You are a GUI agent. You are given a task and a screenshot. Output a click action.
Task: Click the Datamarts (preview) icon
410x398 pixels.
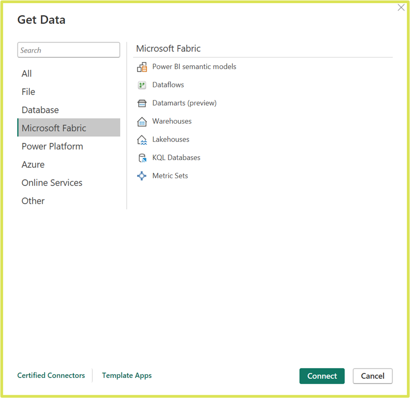[142, 103]
